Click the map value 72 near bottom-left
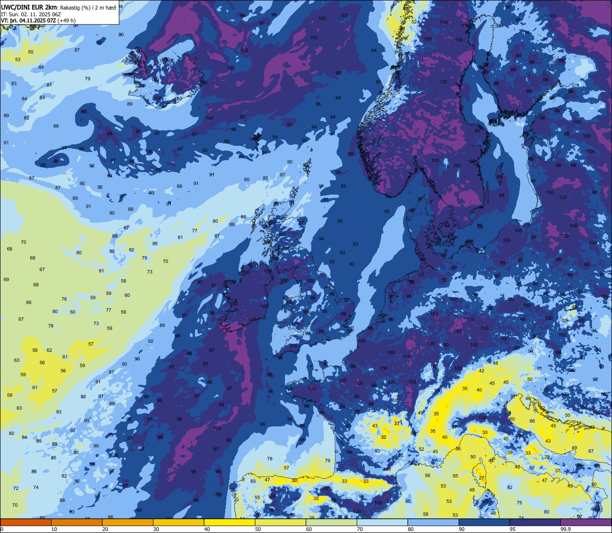This screenshot has width=612, height=533. [x=16, y=489]
